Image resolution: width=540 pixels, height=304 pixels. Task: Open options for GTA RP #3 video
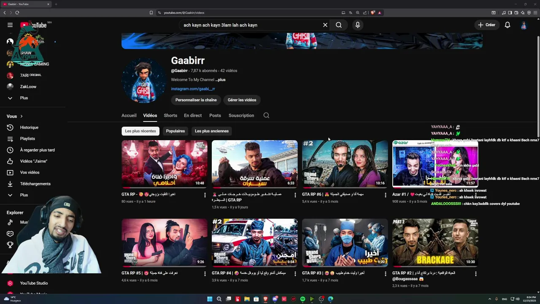(385, 274)
